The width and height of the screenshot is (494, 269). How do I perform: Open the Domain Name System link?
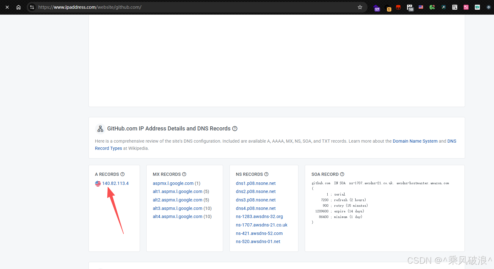pos(415,141)
